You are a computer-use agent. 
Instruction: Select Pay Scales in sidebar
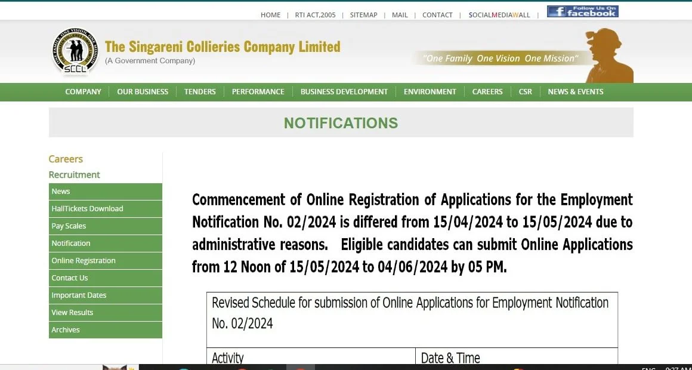click(x=106, y=226)
